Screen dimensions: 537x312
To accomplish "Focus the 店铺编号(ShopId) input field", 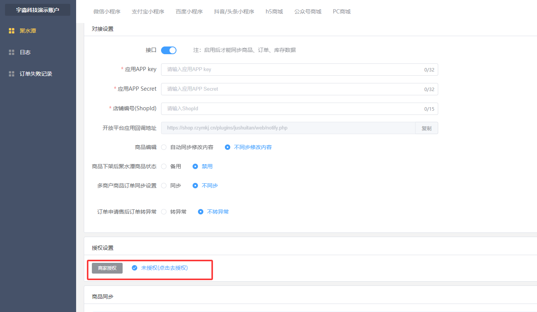I will [299, 108].
